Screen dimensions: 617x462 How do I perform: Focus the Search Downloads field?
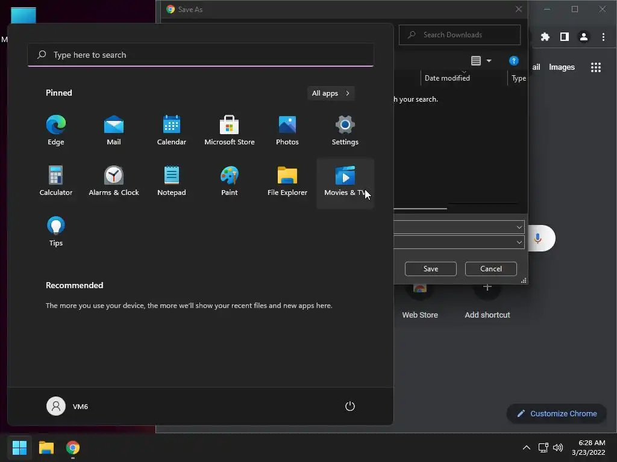click(460, 35)
